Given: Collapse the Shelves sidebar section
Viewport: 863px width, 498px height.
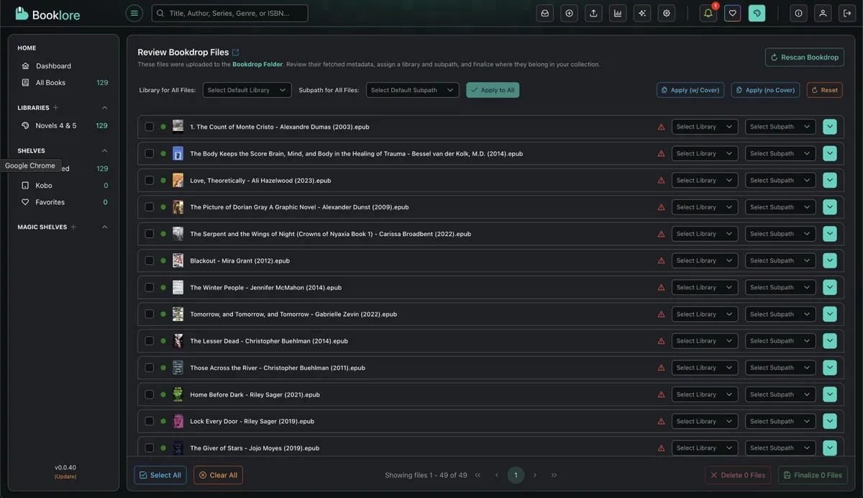Looking at the screenshot, I should 105,151.
